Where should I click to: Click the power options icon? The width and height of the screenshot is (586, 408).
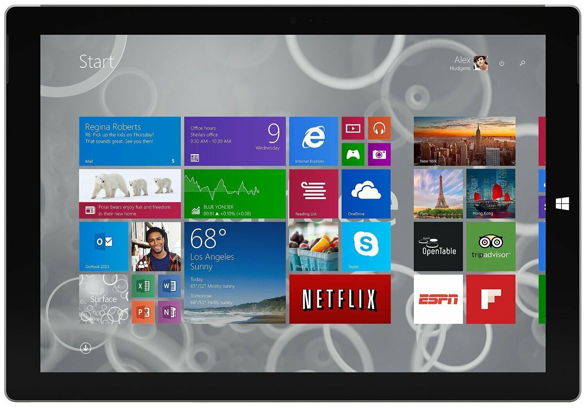point(502,63)
